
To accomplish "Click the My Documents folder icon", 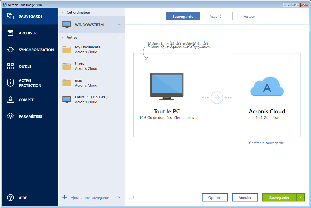I will click(x=67, y=50).
